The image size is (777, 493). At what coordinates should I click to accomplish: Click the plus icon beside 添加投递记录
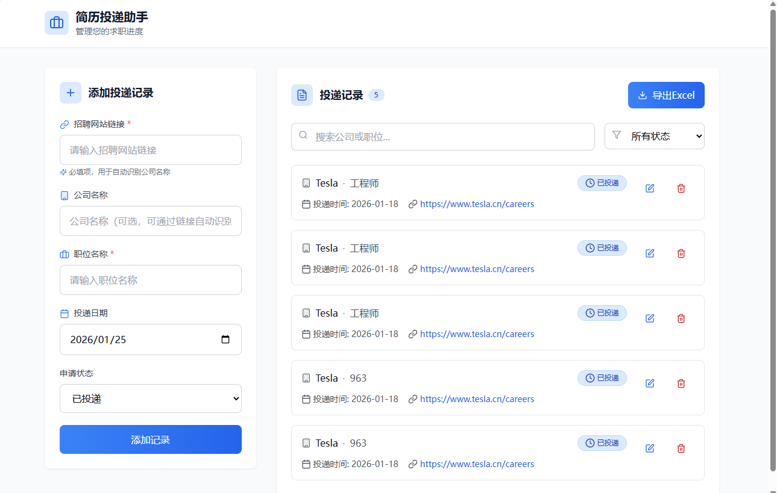coord(71,93)
